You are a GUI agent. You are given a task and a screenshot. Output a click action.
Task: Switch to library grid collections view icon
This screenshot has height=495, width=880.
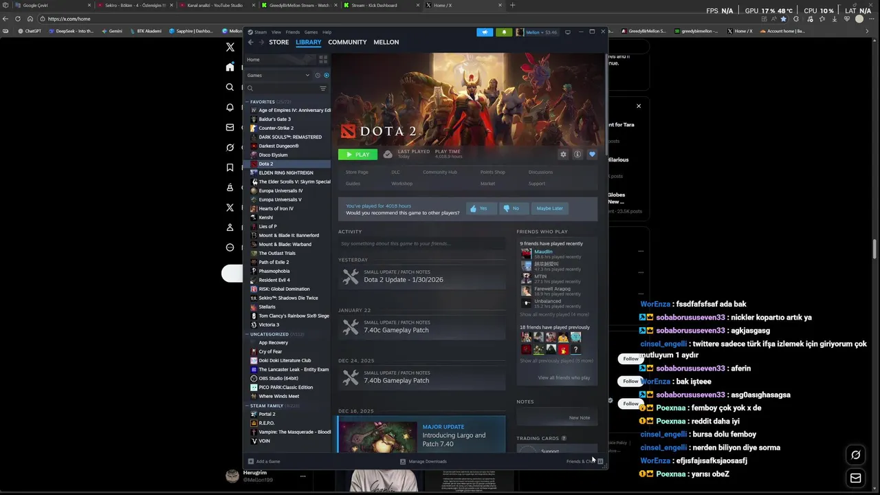[323, 60]
